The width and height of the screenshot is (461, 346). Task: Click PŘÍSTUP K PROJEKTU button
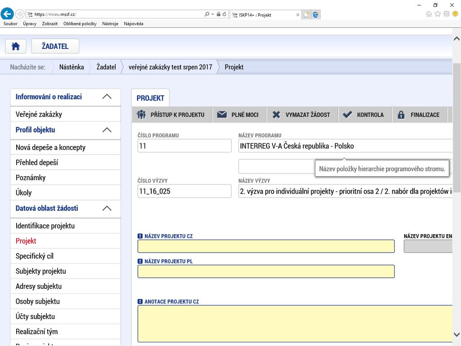click(172, 115)
